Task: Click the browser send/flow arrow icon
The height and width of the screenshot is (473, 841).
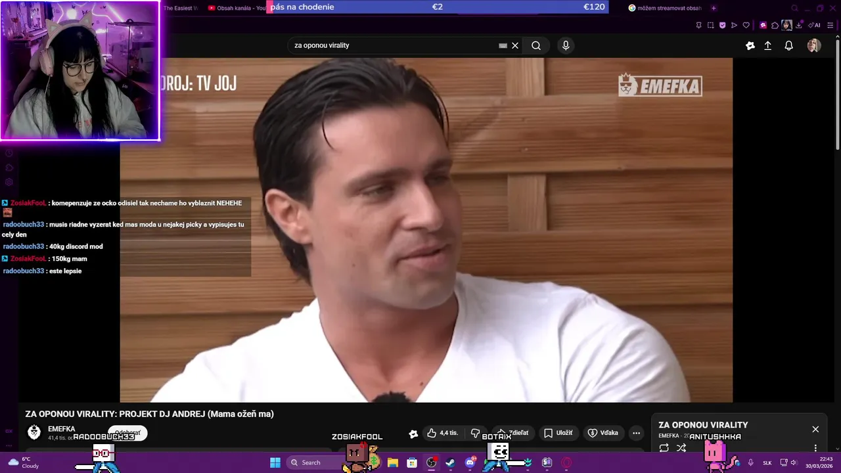Action: tap(734, 25)
